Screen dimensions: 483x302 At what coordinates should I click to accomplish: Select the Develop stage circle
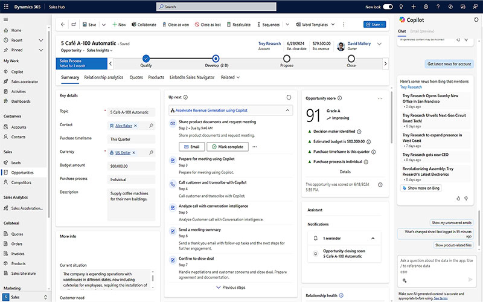(216, 58)
